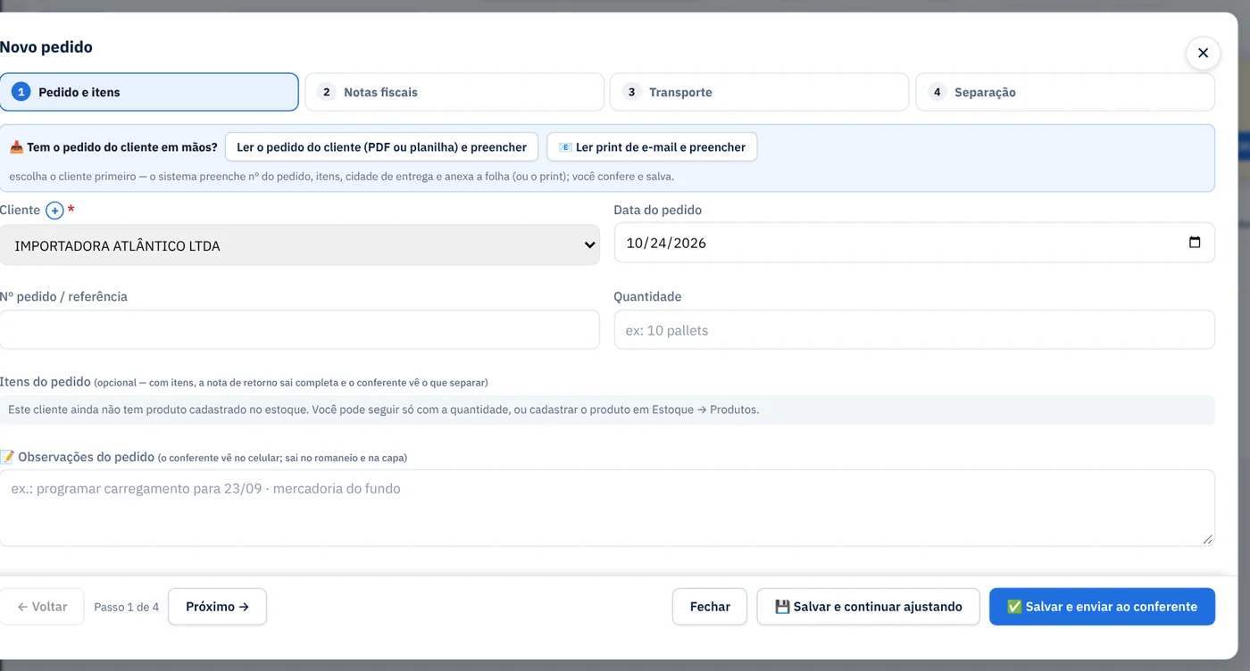Image resolution: width=1250 pixels, height=671 pixels.
Task: Focus the Nº pedido / referência field
Action: pyautogui.click(x=299, y=329)
